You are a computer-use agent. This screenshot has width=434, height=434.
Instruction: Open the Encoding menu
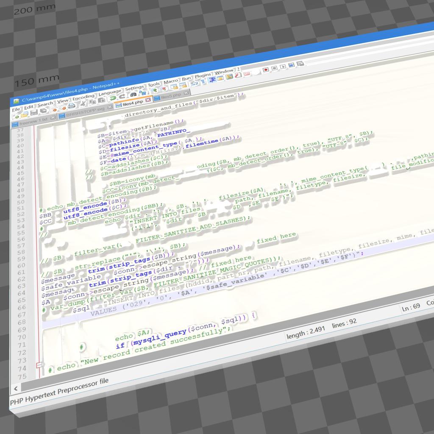tap(83, 97)
